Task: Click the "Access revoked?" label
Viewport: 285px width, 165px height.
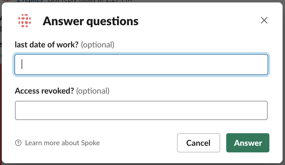Action: click(44, 91)
